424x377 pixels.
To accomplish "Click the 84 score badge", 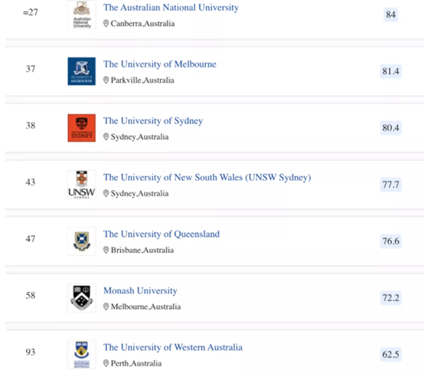I will [x=391, y=15].
